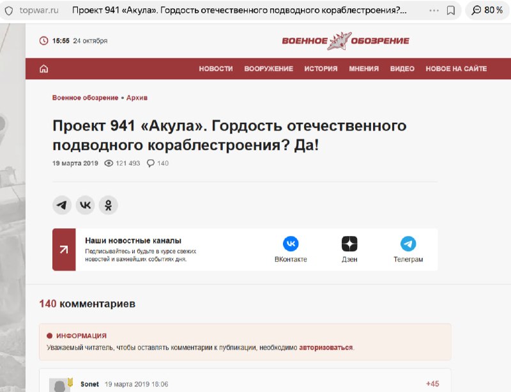Open the 80 % zoom control
This screenshot has width=511, height=392.
487,10
